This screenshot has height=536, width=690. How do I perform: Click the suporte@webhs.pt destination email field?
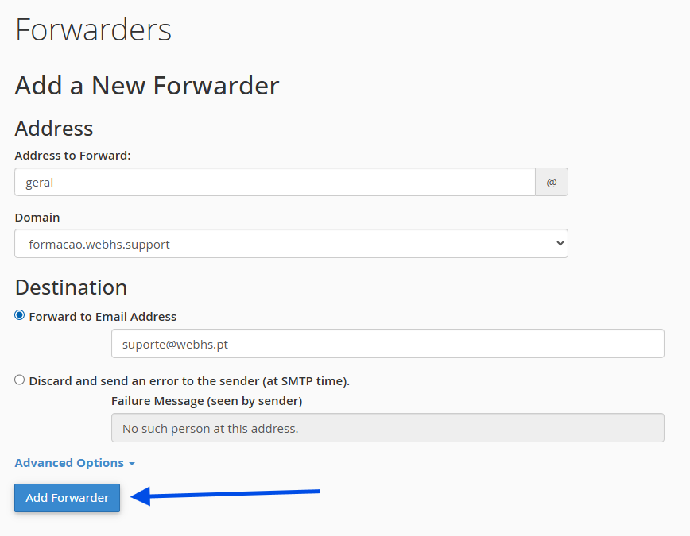pyautogui.click(x=387, y=344)
